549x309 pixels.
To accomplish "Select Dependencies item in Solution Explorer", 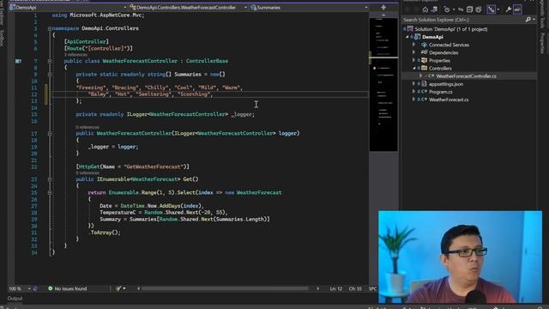I will tap(443, 52).
